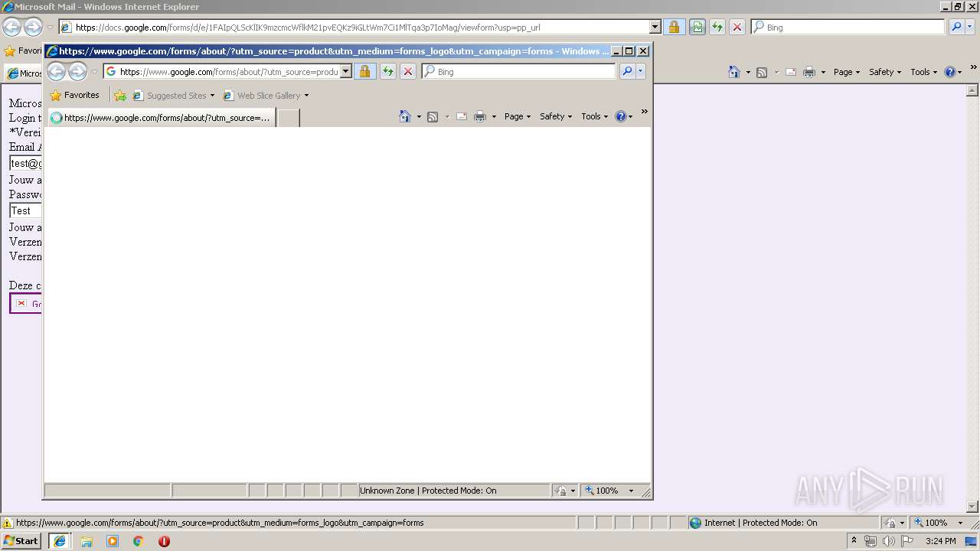This screenshot has height=551, width=980.
Task: Refresh the Microsoft Mail window page
Action: point(717,27)
